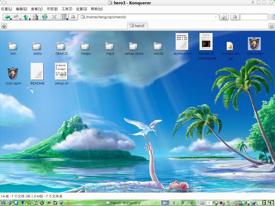
Task: Go up one directory with Up arrow
Action: point(26,17)
